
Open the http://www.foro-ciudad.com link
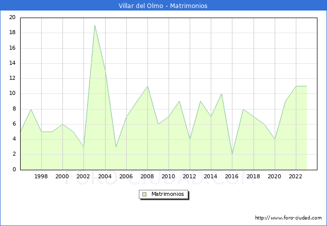click(288, 218)
